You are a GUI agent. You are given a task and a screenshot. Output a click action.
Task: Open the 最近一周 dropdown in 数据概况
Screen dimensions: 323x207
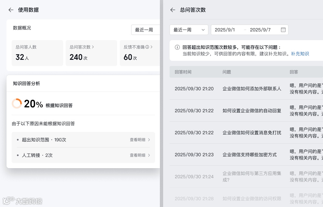tap(145, 30)
